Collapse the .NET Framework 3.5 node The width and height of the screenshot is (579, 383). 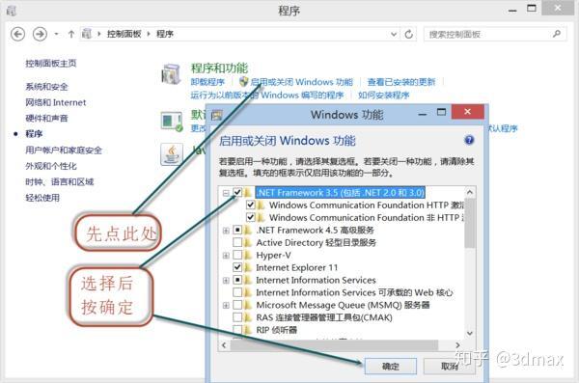pyautogui.click(x=226, y=193)
